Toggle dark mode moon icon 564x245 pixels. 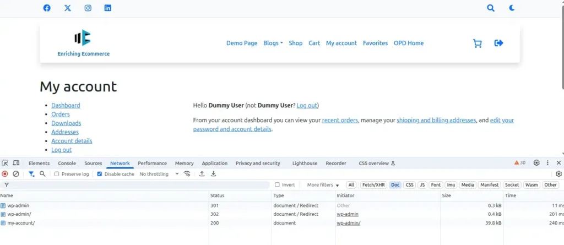coord(512,8)
